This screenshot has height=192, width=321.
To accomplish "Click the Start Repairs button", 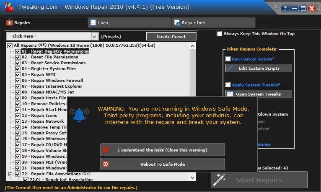I will coord(259,180).
